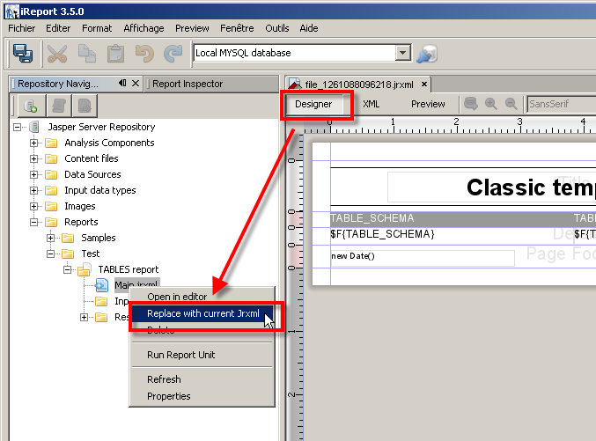
Task: Zoom in on the report designer
Action: click(490, 103)
